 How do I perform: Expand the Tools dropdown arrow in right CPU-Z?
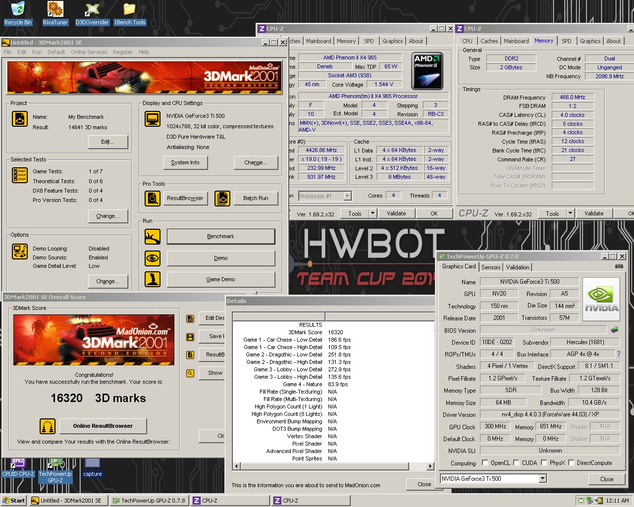tap(570, 213)
